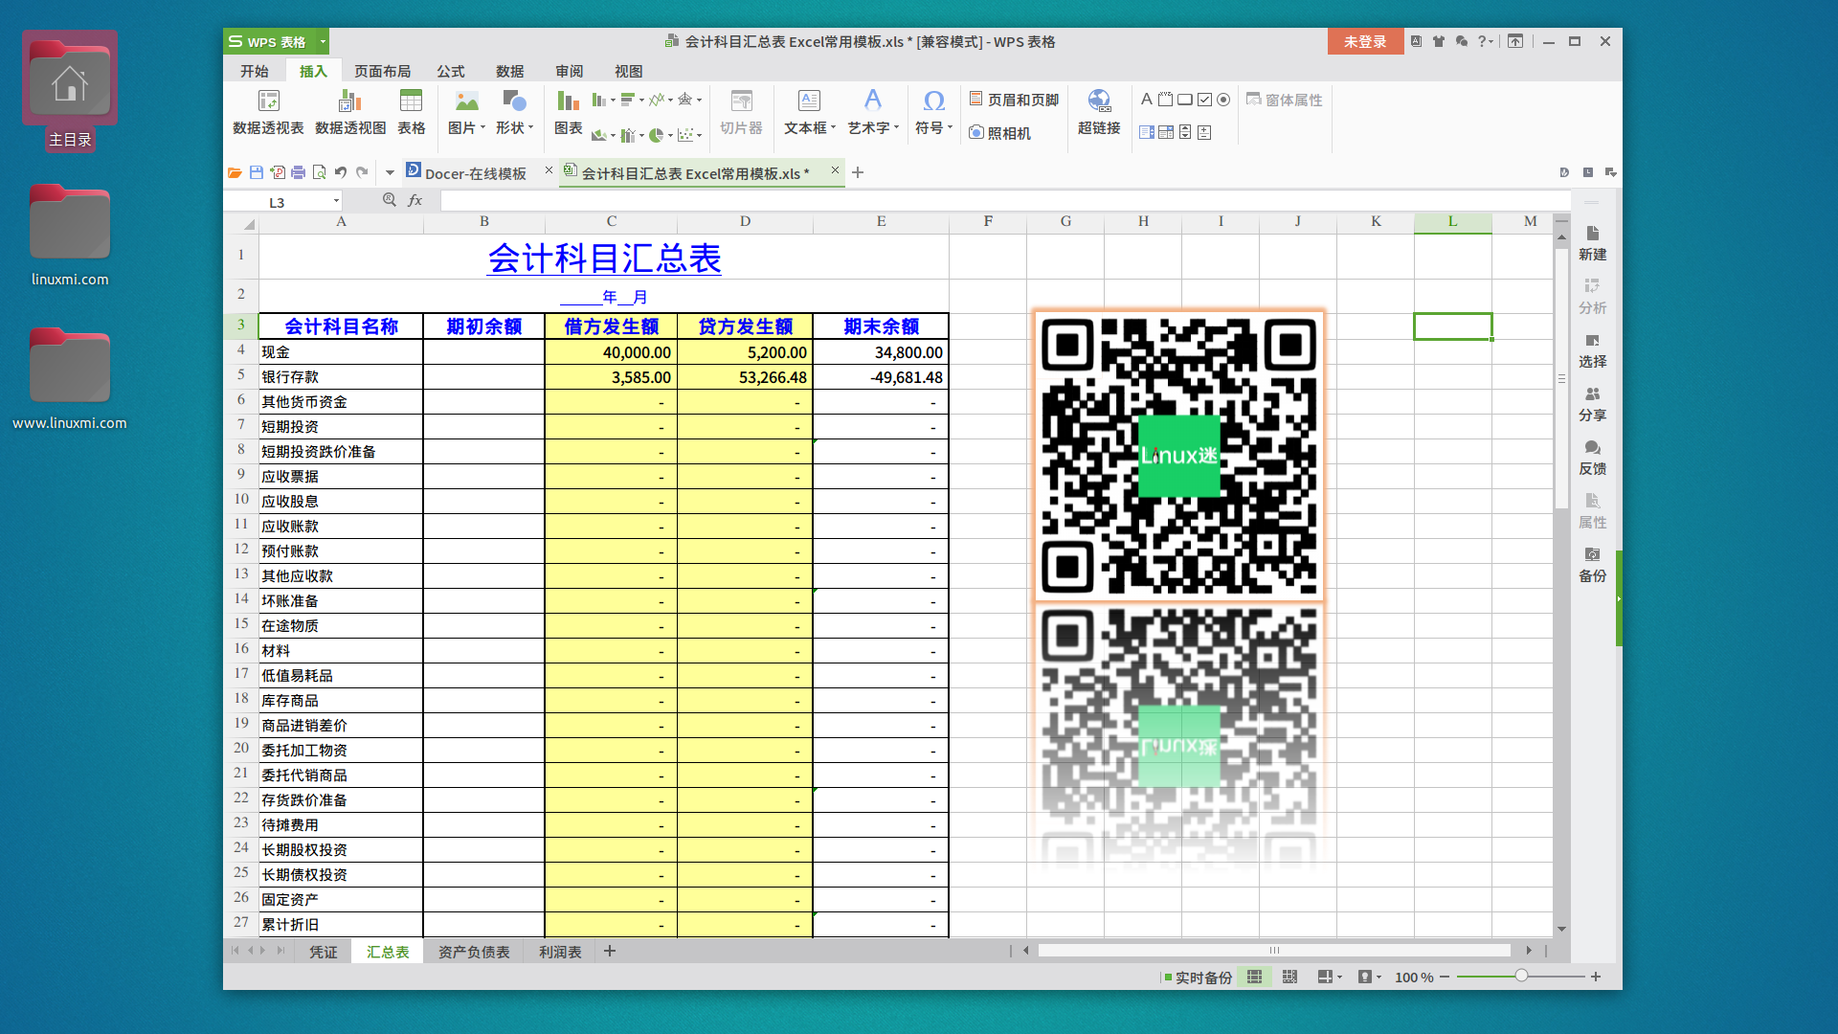
Task: Zoom in using the plus button
Action: [1596, 977]
